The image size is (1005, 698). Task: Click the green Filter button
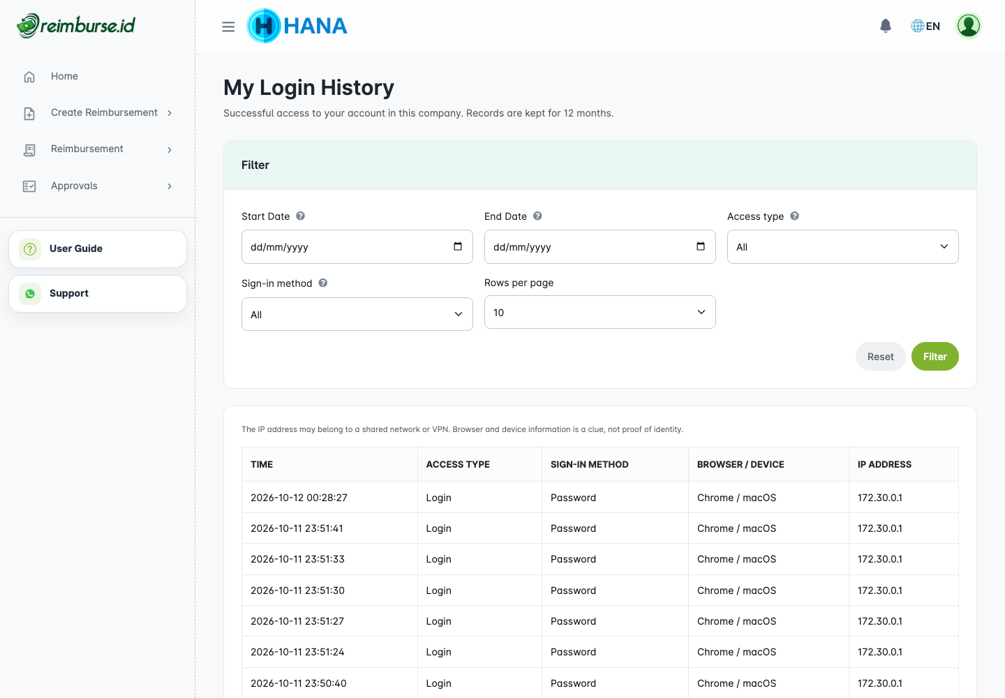click(x=935, y=357)
